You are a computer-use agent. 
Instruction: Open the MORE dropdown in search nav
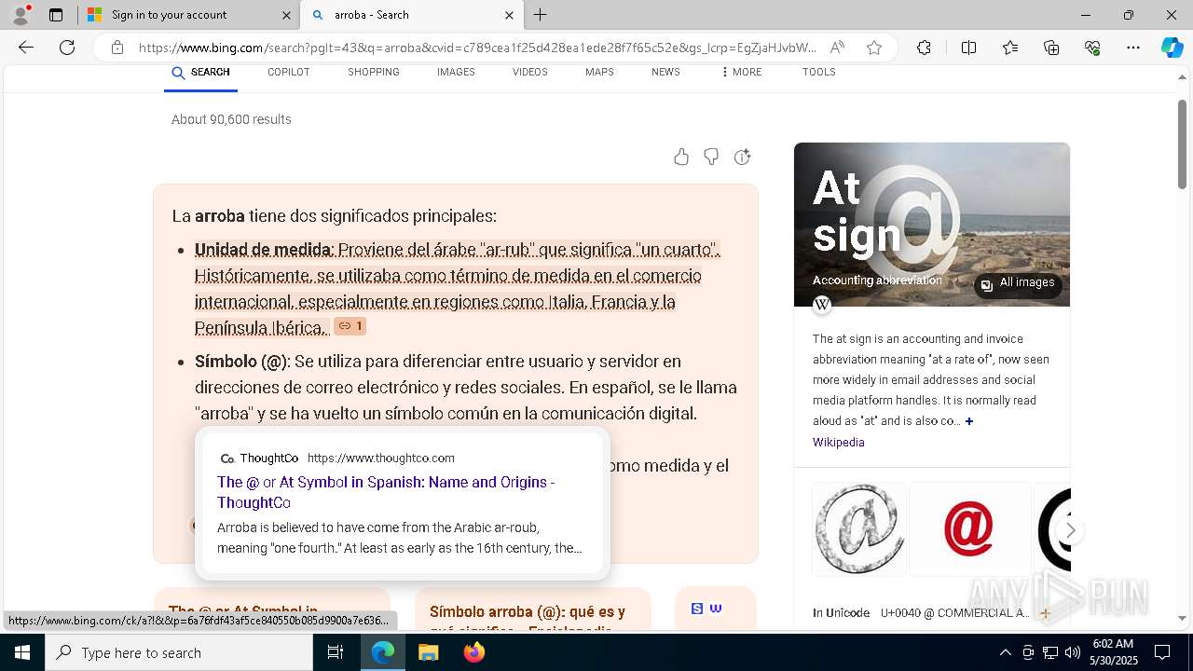pyautogui.click(x=741, y=72)
